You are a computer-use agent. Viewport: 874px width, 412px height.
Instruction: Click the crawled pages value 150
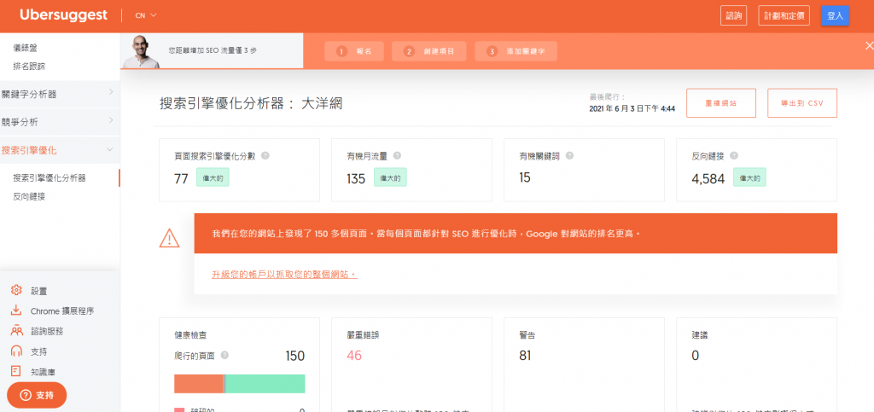tap(294, 355)
